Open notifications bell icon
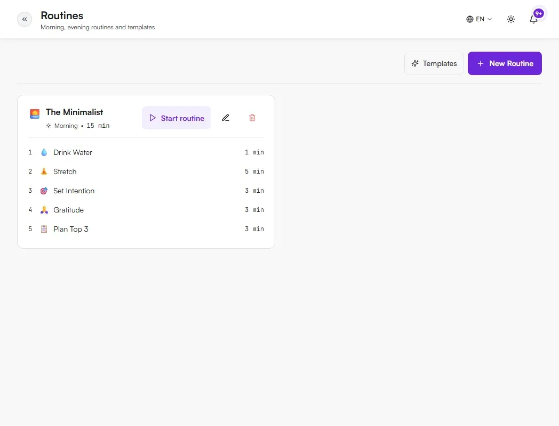This screenshot has height=426, width=559. 534,19
